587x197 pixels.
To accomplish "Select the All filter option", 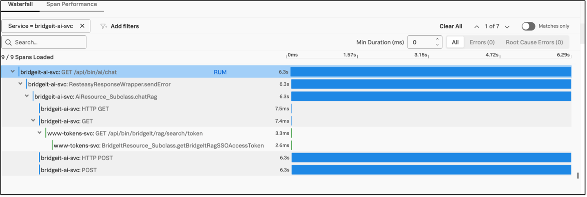I will 455,42.
